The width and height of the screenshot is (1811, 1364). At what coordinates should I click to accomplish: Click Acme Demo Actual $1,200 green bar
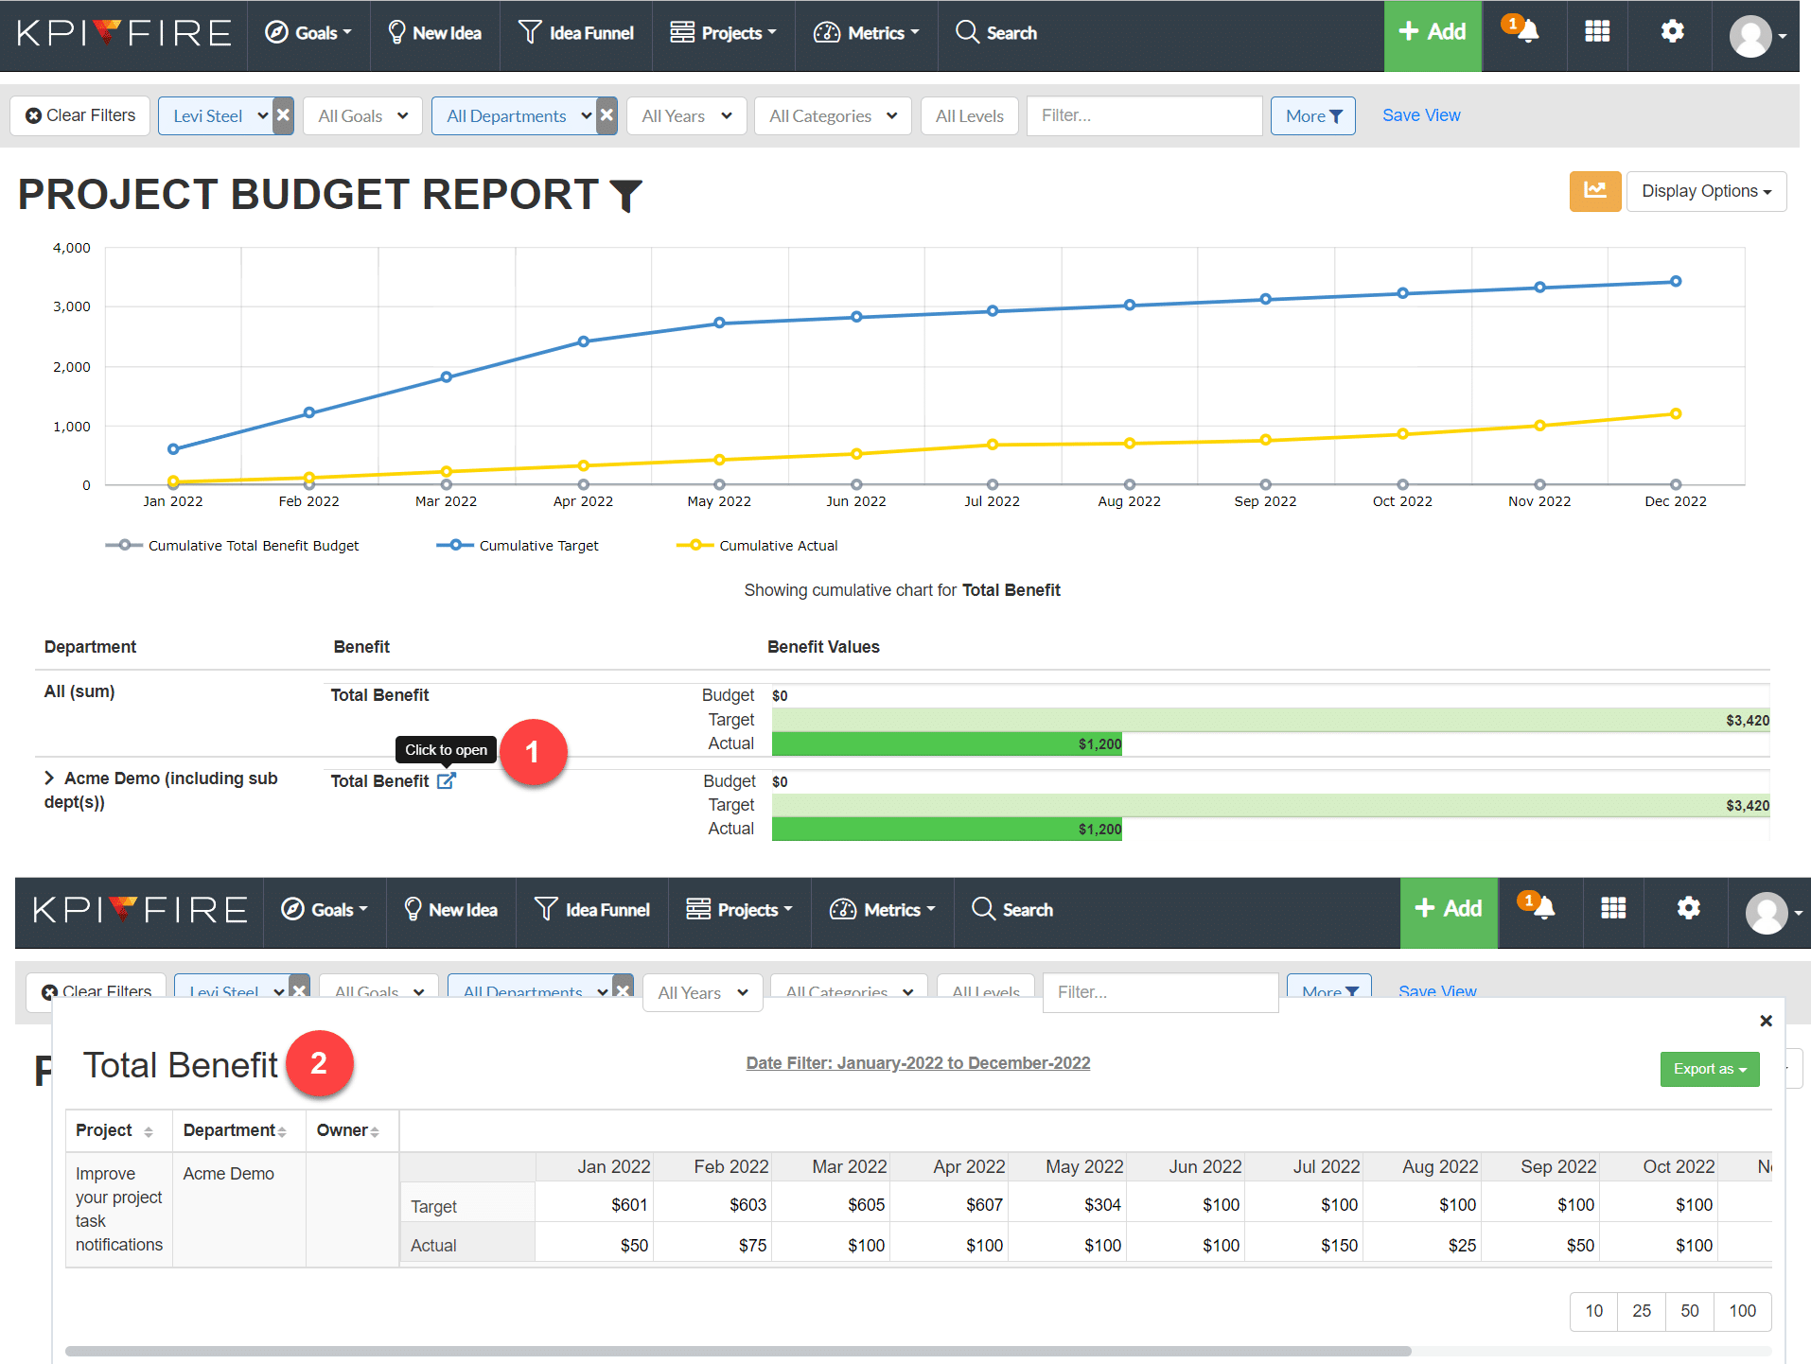pos(946,829)
